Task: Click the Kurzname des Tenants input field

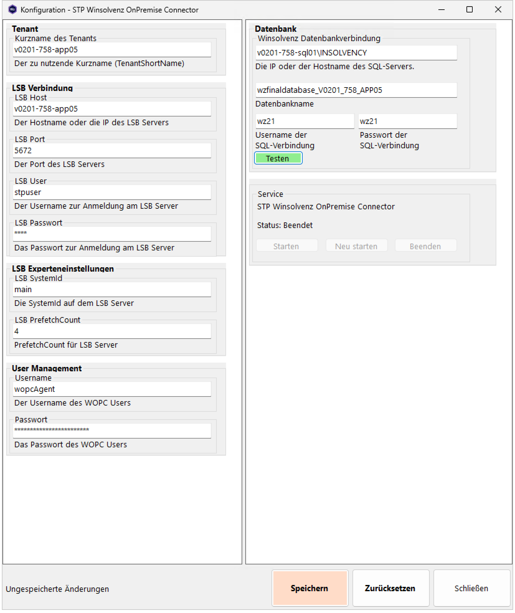Action: 112,50
